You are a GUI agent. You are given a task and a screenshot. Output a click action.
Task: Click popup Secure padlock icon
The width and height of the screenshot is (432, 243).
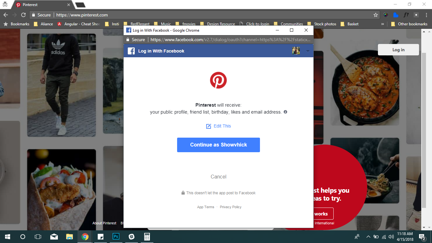pyautogui.click(x=128, y=40)
